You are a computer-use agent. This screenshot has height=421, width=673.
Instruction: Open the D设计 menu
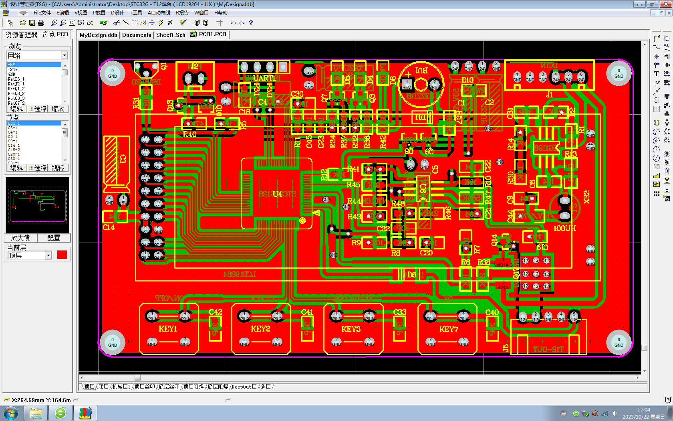(x=117, y=13)
